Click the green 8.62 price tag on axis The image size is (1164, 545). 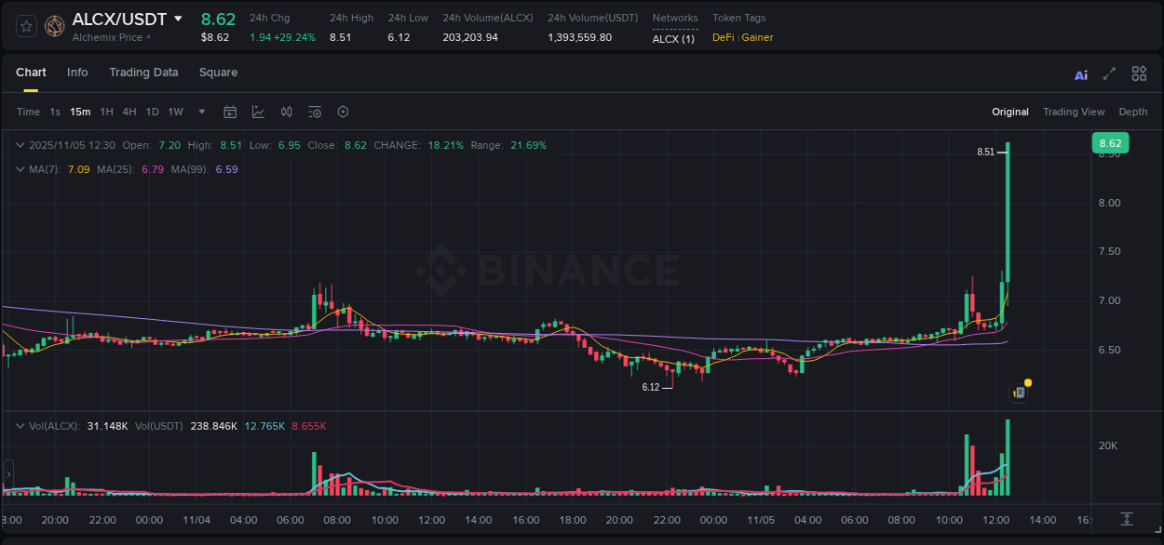1110,142
